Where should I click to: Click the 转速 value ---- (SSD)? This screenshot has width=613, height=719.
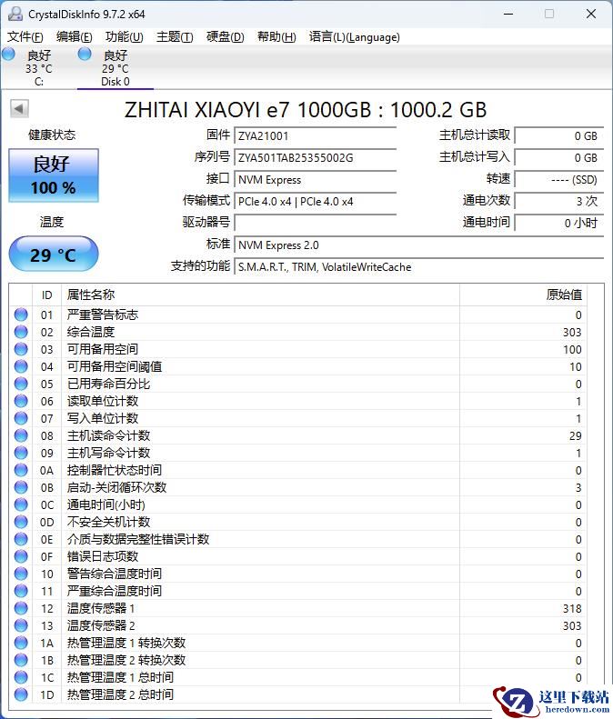coord(558,180)
